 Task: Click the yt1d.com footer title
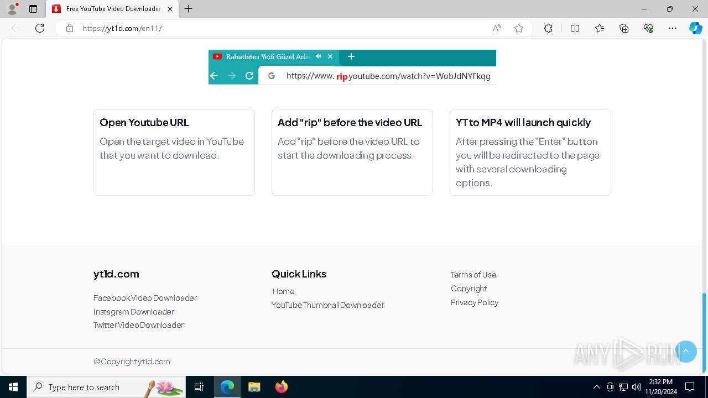pos(116,274)
